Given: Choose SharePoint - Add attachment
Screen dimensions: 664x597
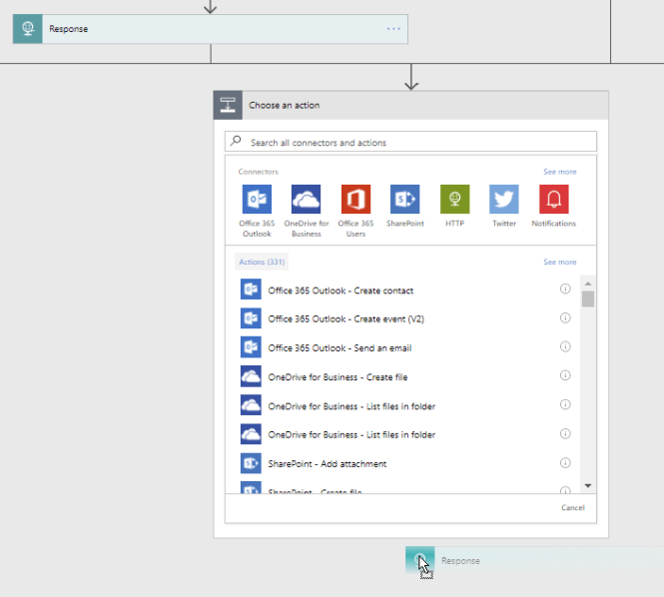Looking at the screenshot, I should [327, 464].
